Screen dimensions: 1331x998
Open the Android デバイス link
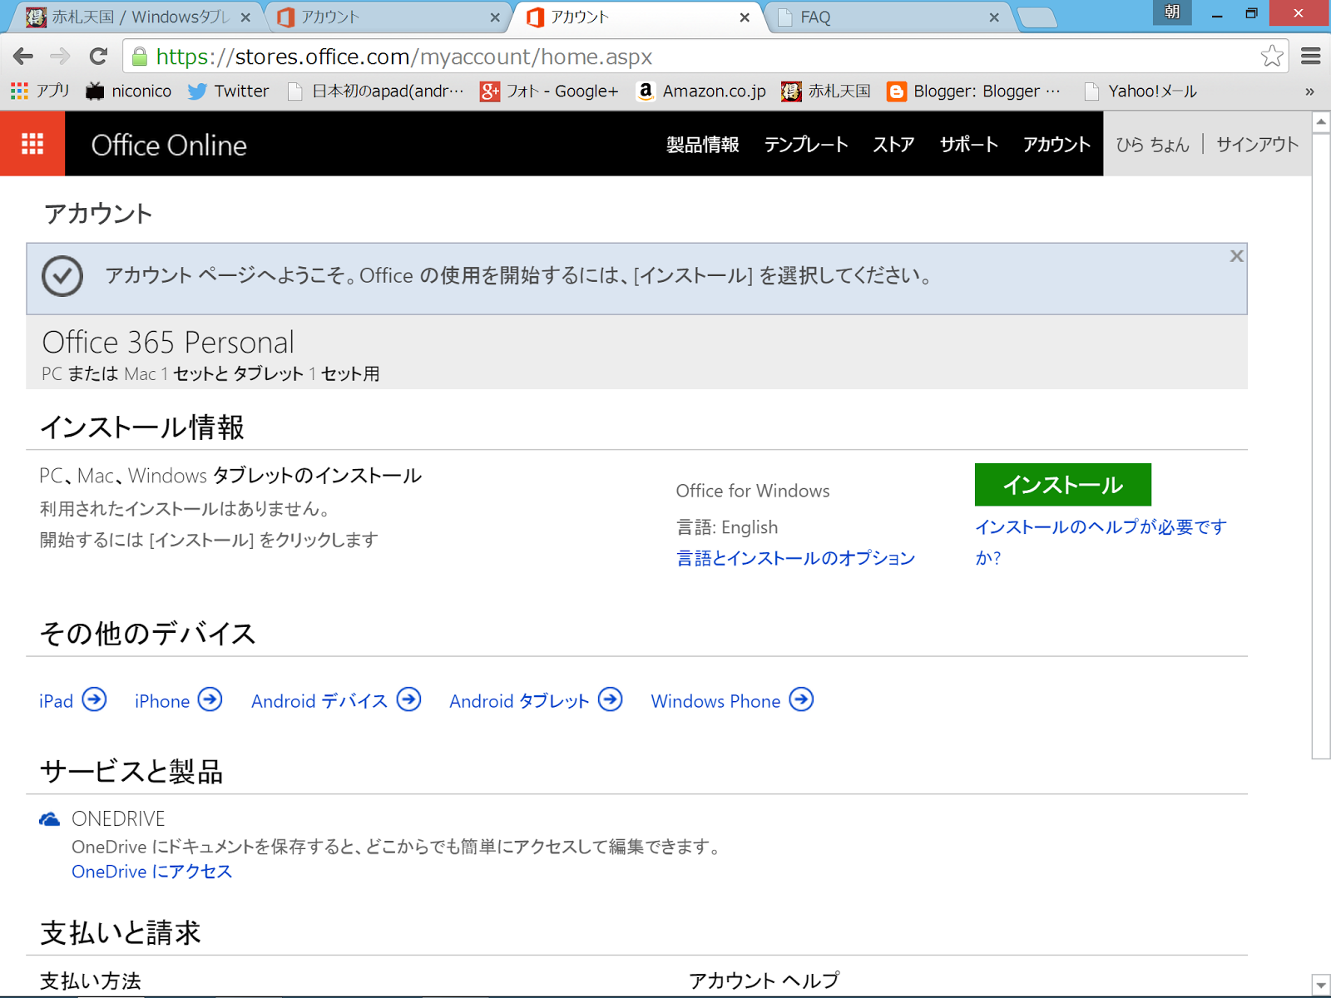319,701
